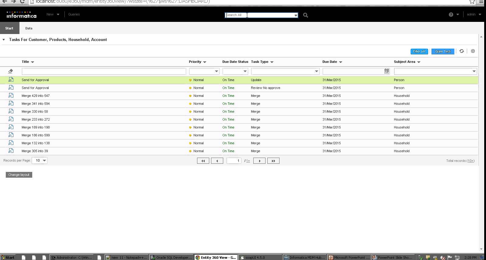Click the refresh tasks icon
Screen dimensions: 486x260
click(461, 51)
